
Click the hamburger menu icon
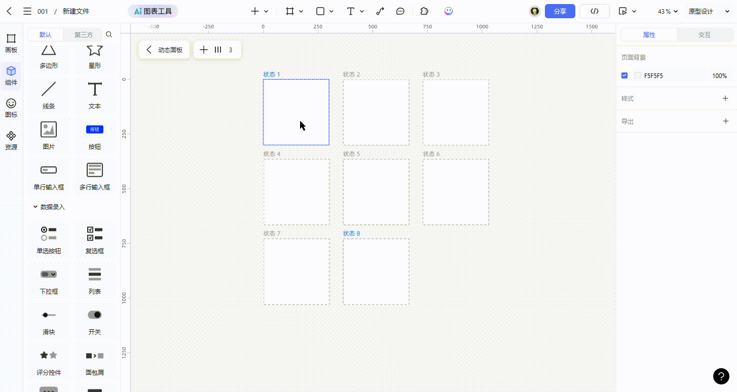coord(27,11)
